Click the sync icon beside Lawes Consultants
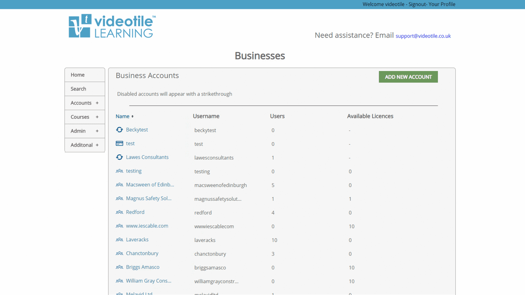 [x=119, y=157]
